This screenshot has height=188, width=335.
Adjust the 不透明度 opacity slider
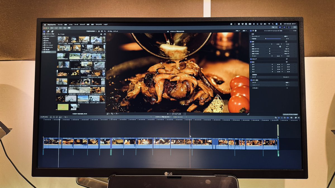(x=273, y=39)
